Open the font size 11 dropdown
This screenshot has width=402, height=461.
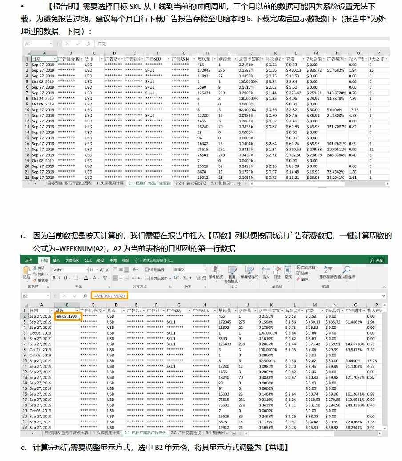[x=97, y=270]
